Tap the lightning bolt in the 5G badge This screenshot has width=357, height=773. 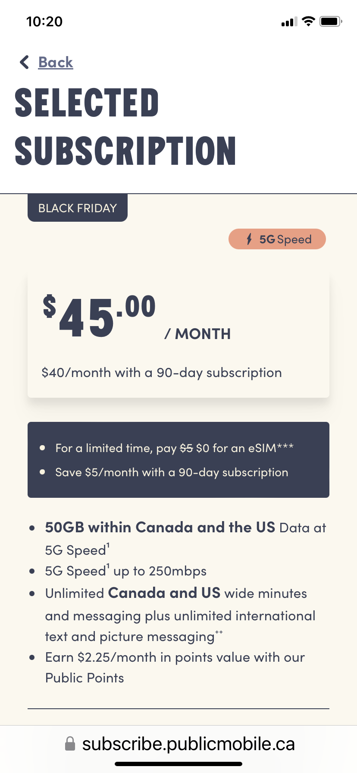[249, 239]
